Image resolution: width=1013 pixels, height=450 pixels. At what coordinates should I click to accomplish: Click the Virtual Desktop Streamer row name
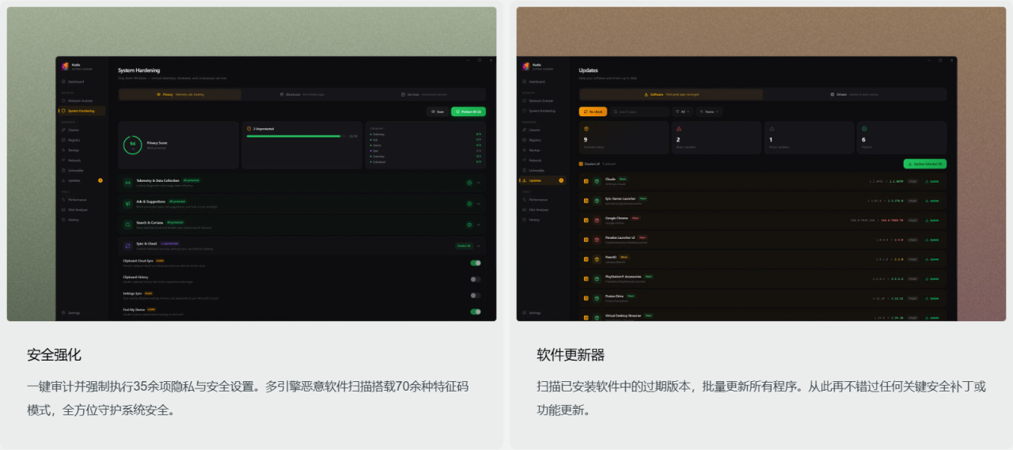pyautogui.click(x=624, y=316)
